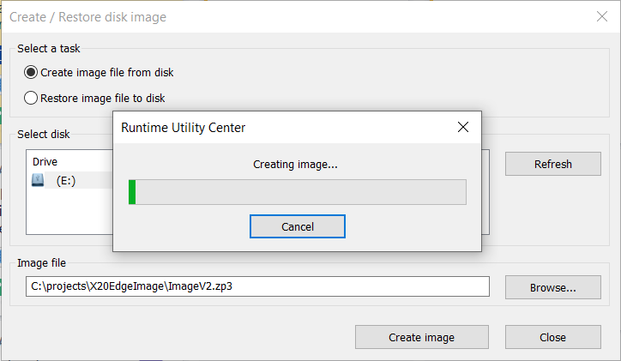This screenshot has height=361, width=621.
Task: Select the (E:) drive icon
Action: pos(38,180)
